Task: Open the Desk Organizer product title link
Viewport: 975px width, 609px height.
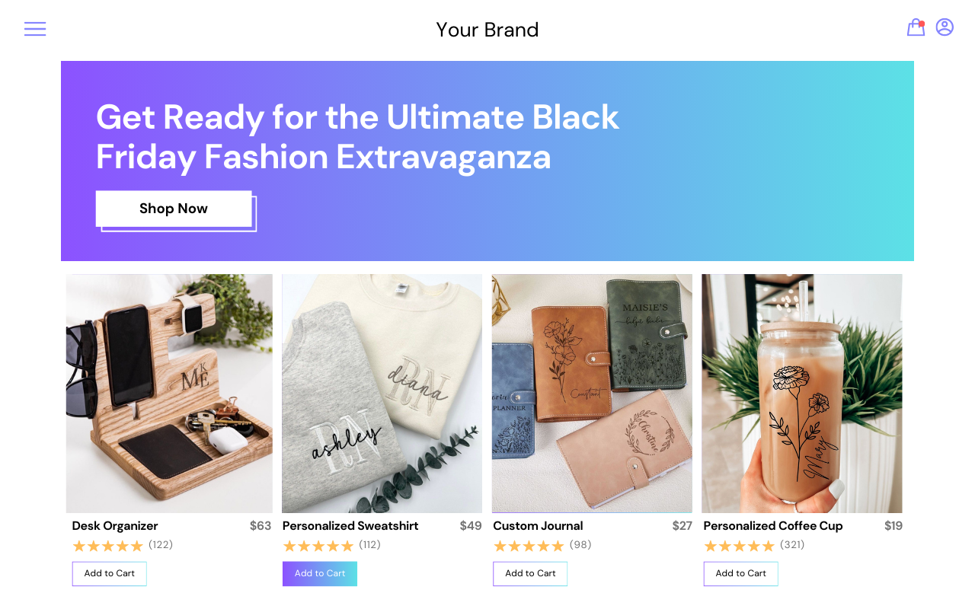Action: coord(115,526)
